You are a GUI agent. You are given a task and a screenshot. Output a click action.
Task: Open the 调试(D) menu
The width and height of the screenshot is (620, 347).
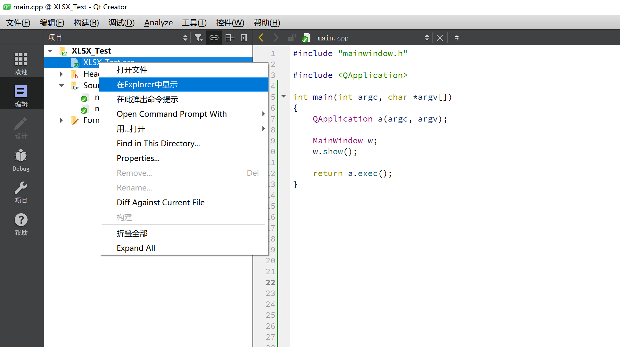121,23
